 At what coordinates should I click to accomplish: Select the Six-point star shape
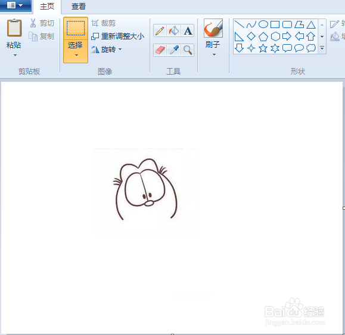click(x=275, y=48)
